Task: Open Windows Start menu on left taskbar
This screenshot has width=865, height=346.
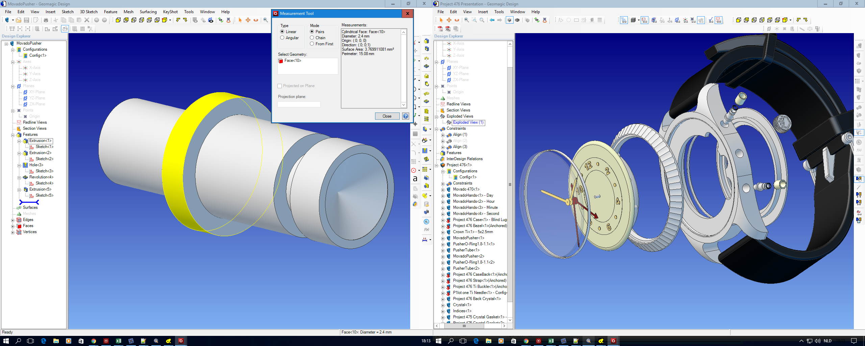Action: tap(6, 341)
